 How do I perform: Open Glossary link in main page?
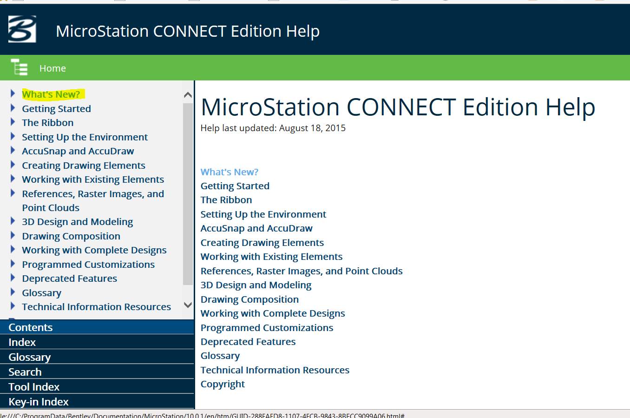point(220,356)
